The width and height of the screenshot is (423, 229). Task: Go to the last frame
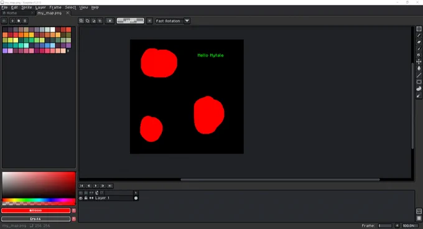click(110, 186)
